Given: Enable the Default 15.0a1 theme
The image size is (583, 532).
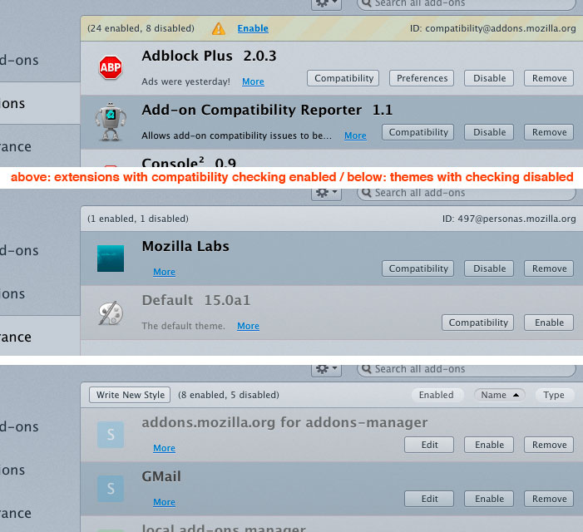Looking at the screenshot, I should 549,323.
